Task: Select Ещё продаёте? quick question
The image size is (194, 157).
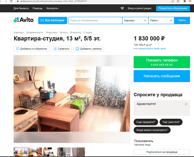Action: 146,122
